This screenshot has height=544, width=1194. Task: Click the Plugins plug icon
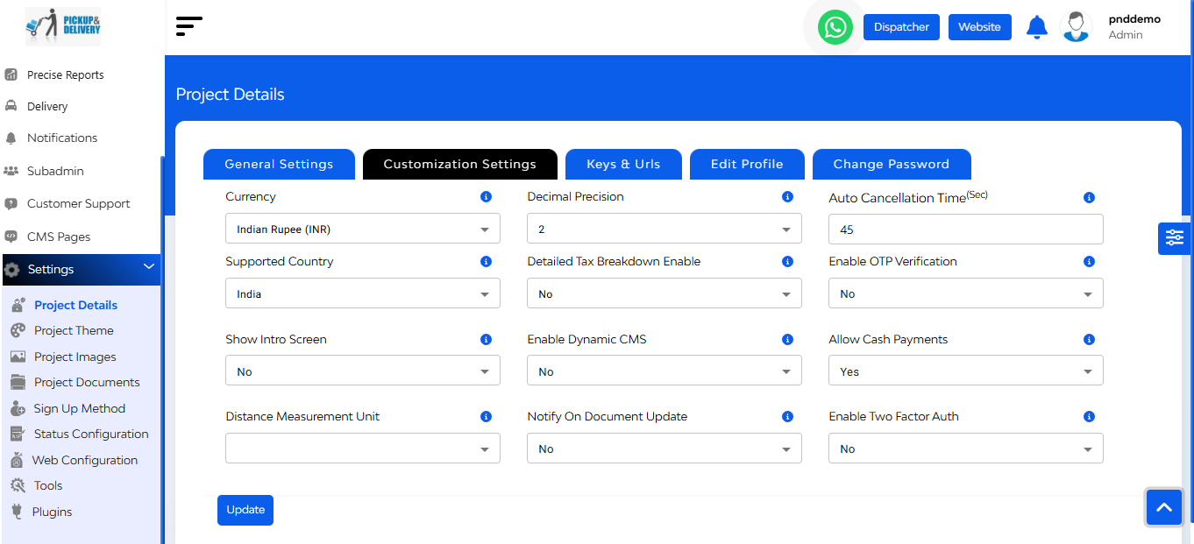coord(17,512)
